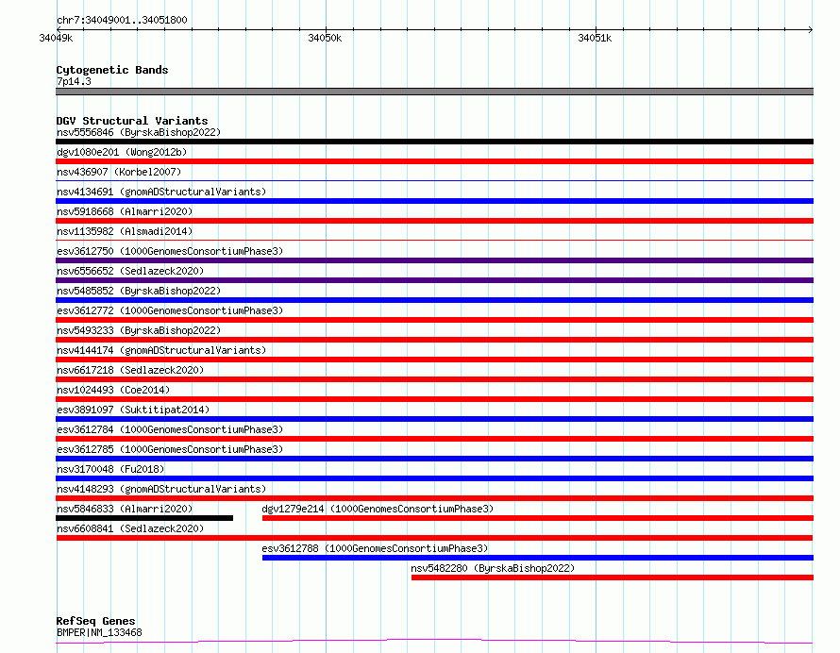Select nsv3170048 (Fu2018) variant label
Screen dimensions: 840x653
click(x=110, y=469)
